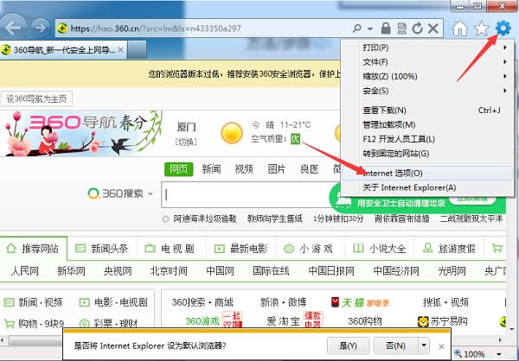Screen dimensions: 519x361
Task: Open the 苏宁易购 link
Action: tap(443, 321)
